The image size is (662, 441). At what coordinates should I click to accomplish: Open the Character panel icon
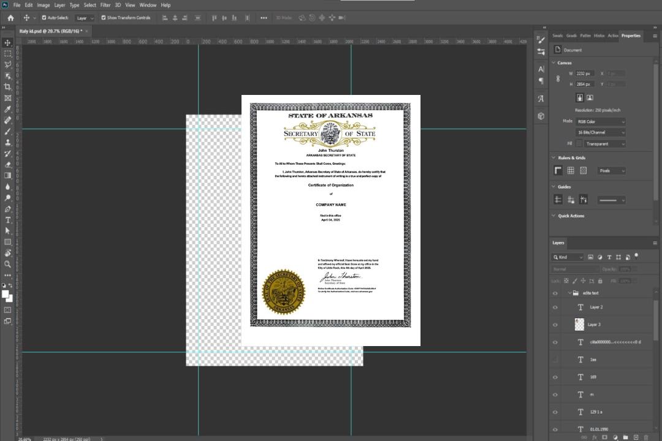(x=541, y=69)
